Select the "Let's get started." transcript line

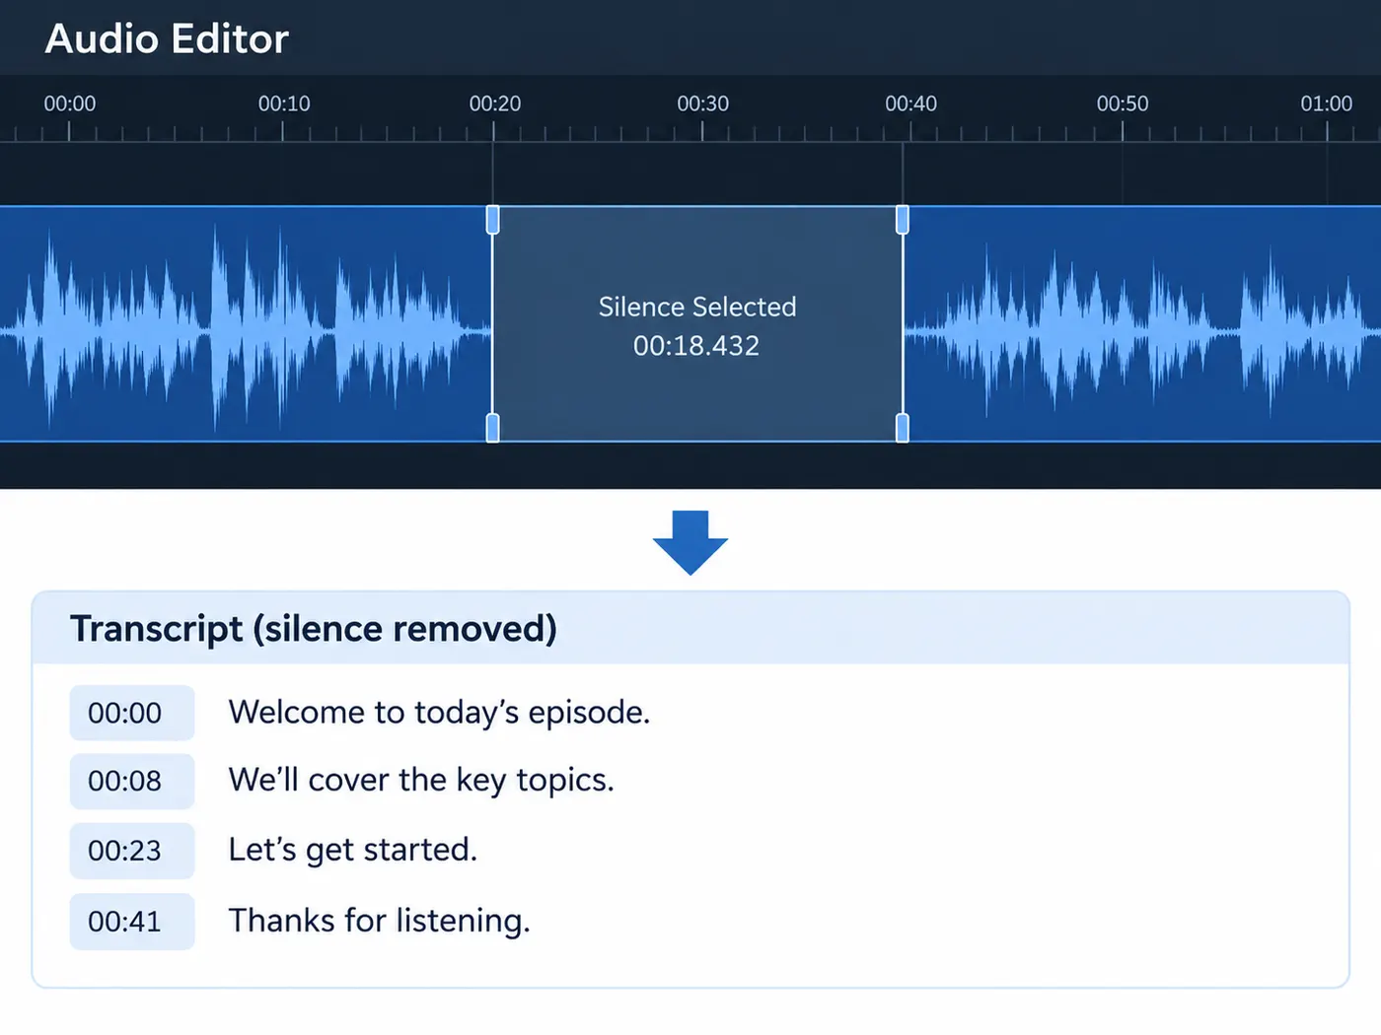pos(353,851)
